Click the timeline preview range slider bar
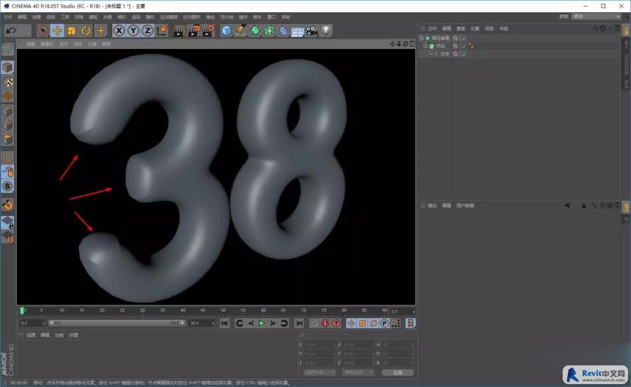The width and height of the screenshot is (631, 387). pyautogui.click(x=117, y=323)
